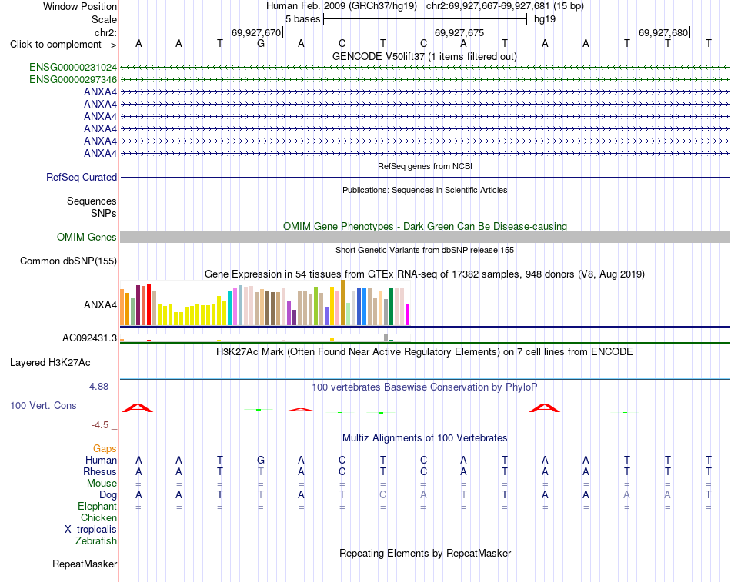The image size is (731, 582).
Task: Click the H3K27Ac Mark ENCODE track title
Action: point(425,352)
